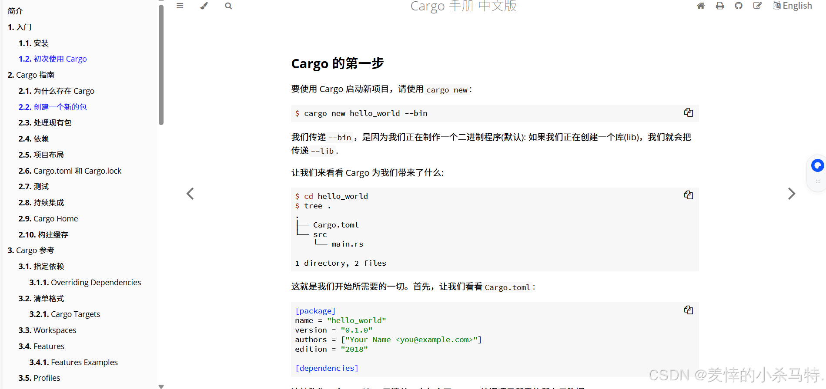This screenshot has width=826, height=389.
Task: Click the inline code '--lib'
Action: (322, 151)
